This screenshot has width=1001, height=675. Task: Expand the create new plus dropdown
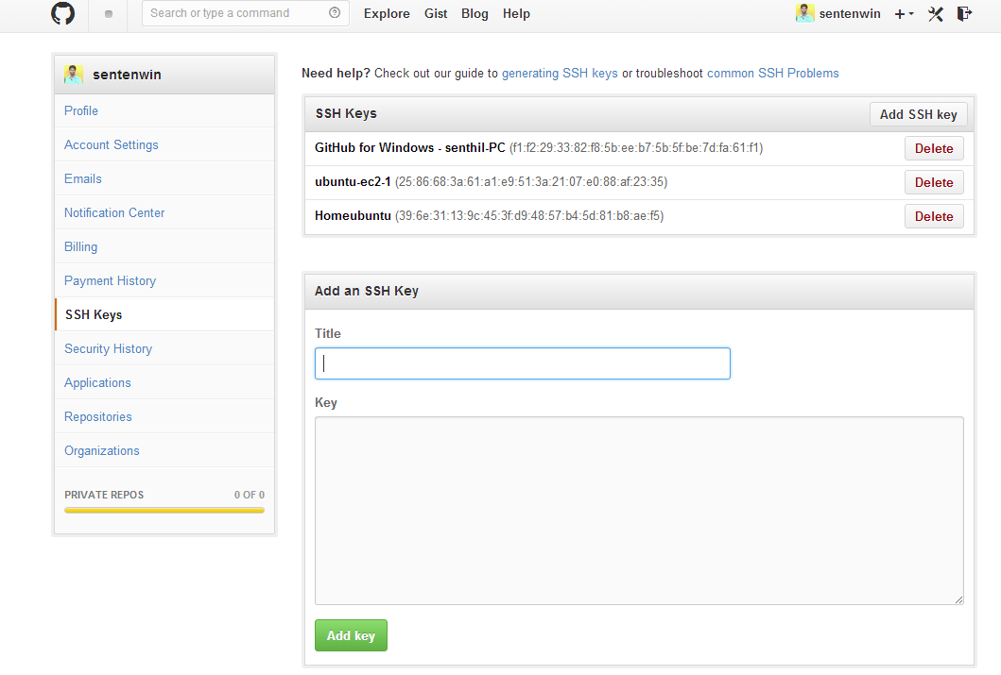[904, 14]
